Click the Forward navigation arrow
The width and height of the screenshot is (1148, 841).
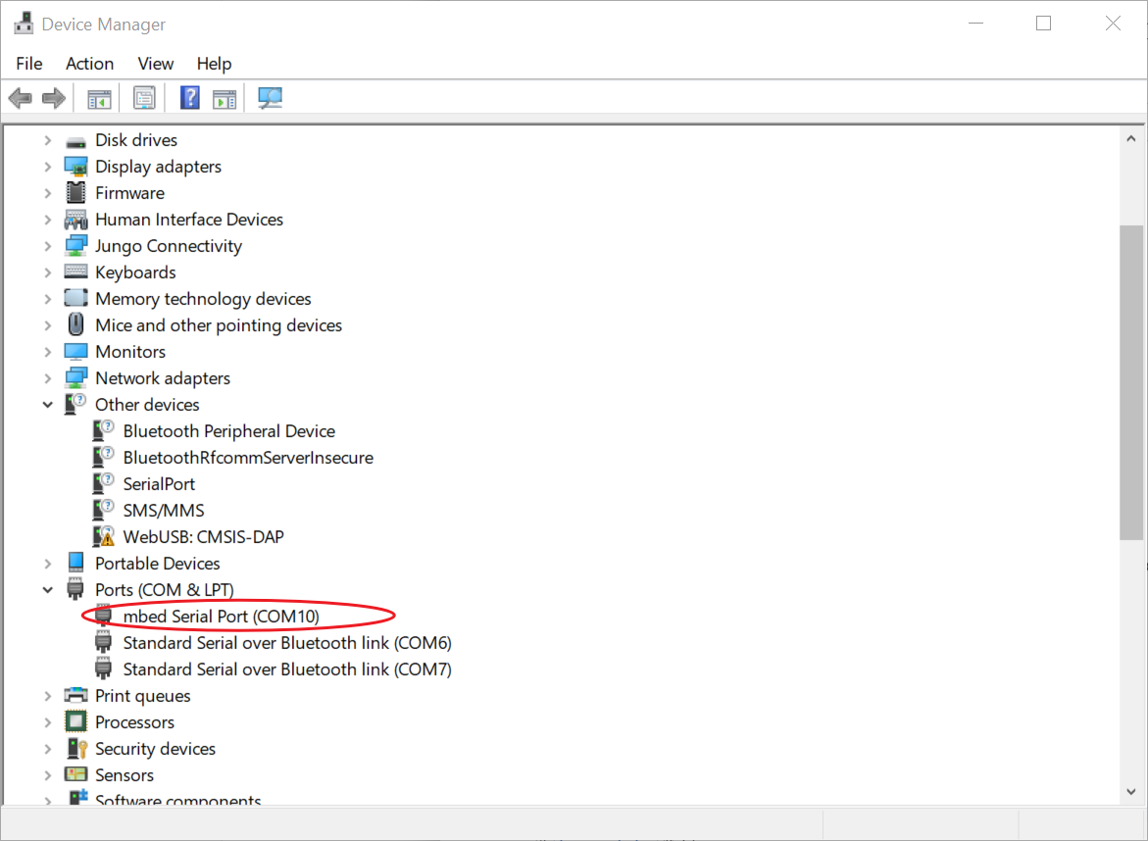point(54,97)
